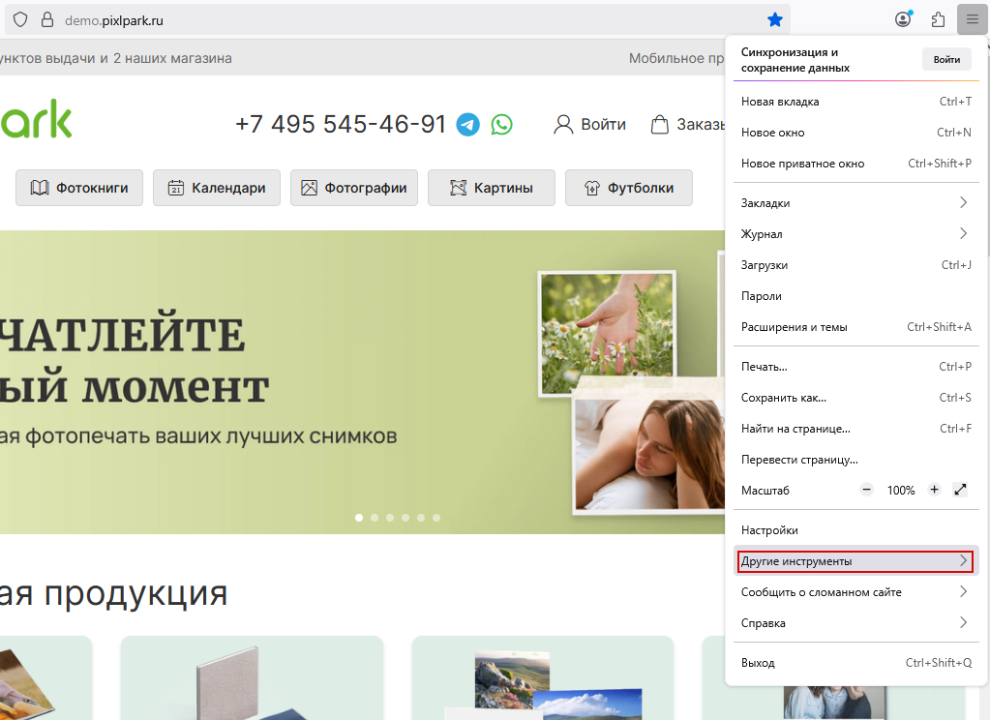Open the Firefox account profile icon
The height and width of the screenshot is (720, 990).
[903, 19]
